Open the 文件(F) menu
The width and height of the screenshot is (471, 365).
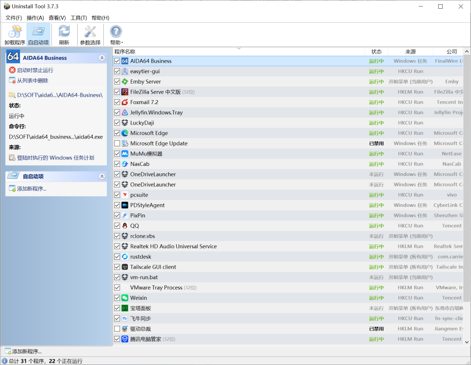coord(14,18)
